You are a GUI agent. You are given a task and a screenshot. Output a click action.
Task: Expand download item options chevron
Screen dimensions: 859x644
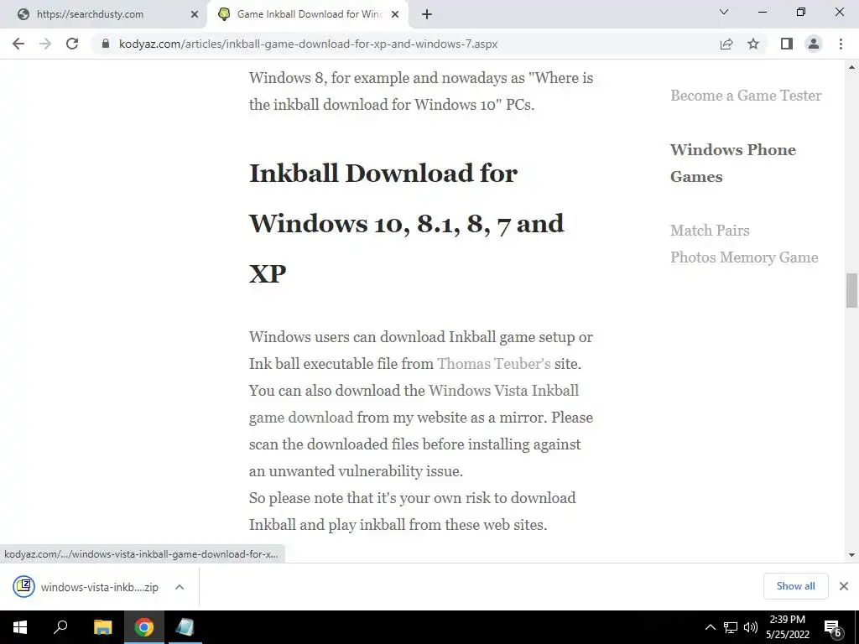(x=180, y=587)
